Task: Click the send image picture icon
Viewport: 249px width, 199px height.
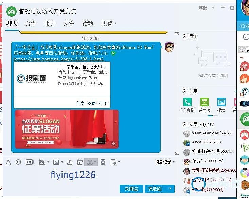Action: click(56, 162)
